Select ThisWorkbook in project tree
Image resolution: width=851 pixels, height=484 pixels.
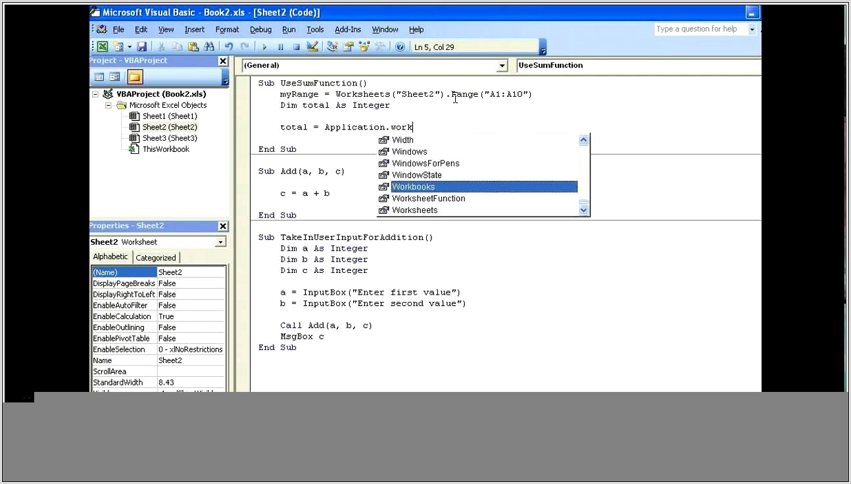[166, 149]
